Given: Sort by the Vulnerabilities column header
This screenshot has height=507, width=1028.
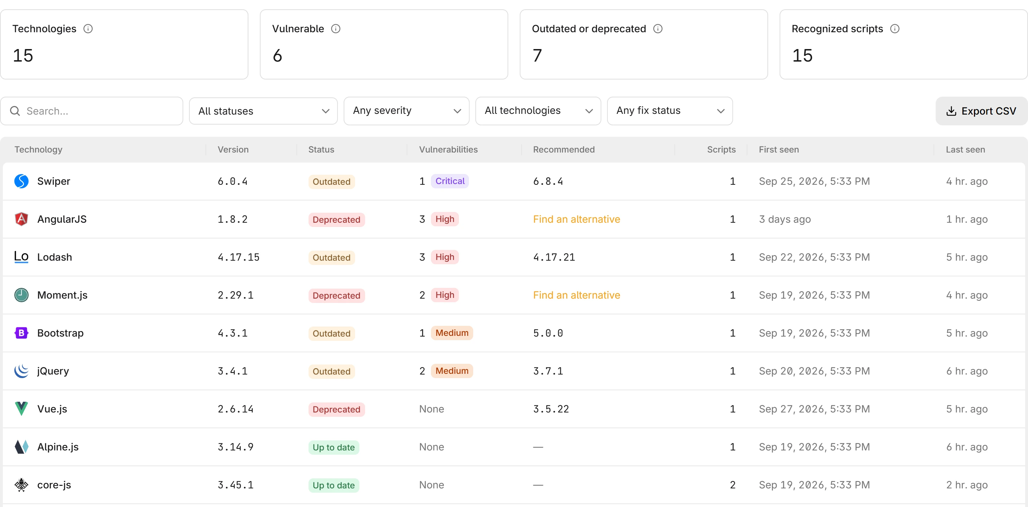Looking at the screenshot, I should point(448,149).
